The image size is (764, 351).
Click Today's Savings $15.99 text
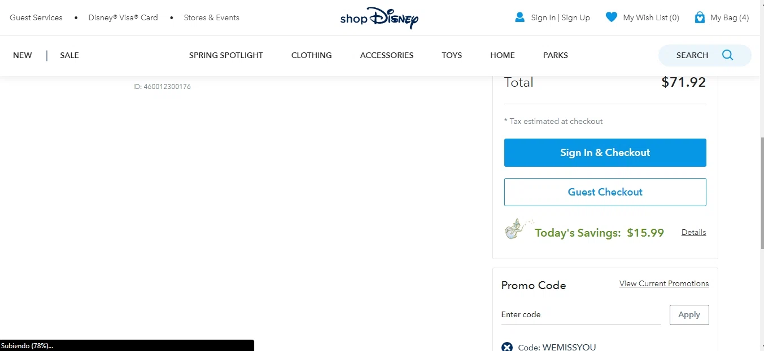[599, 233]
